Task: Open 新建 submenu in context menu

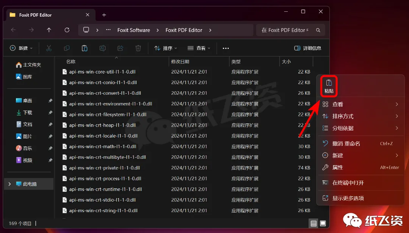Action: tap(360, 155)
